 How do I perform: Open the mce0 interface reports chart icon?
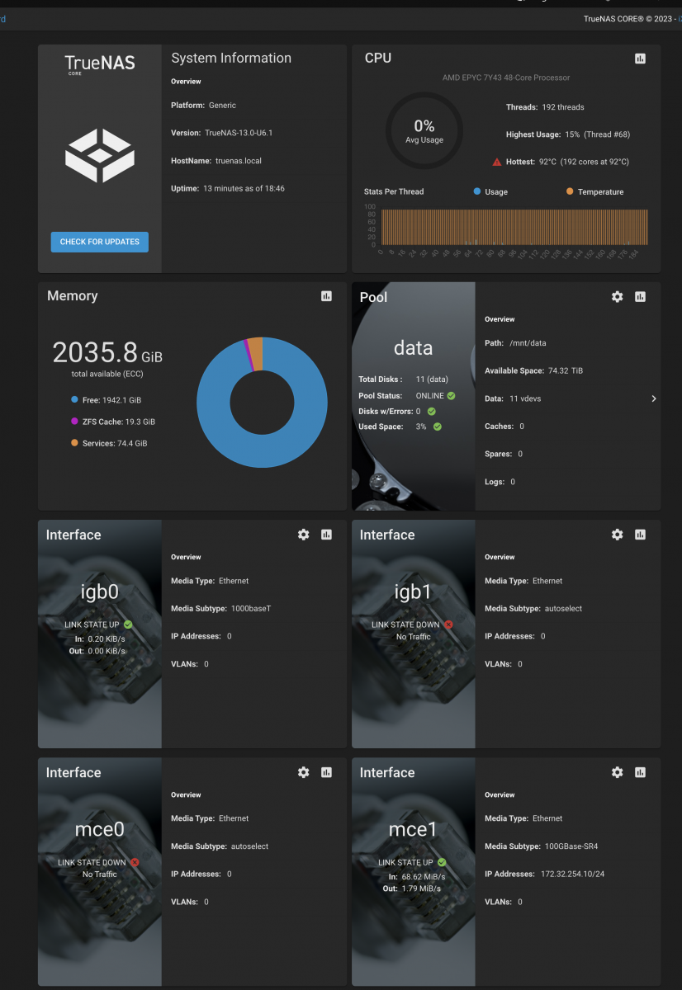pyautogui.click(x=326, y=772)
